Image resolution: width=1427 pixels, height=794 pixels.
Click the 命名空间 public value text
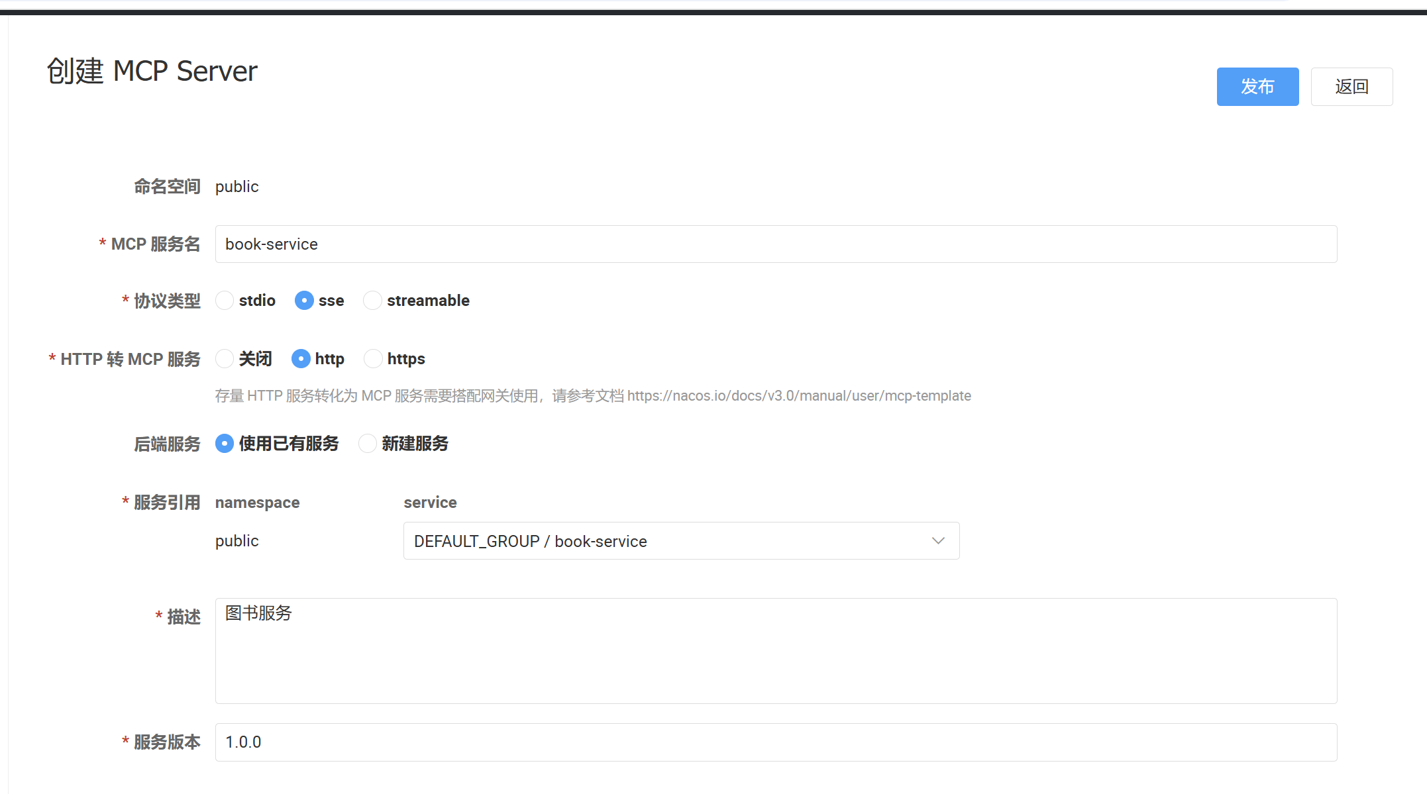click(237, 187)
